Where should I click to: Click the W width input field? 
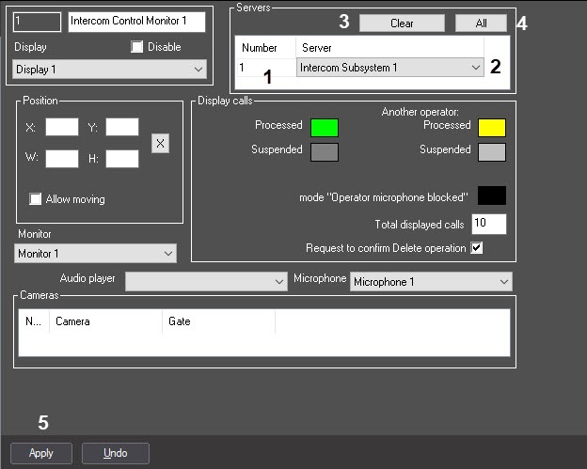(62, 159)
